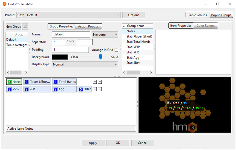This screenshot has height=150, width=236.
Task: Select the VIPIP stat tile in layout grid
Action: (14, 89)
